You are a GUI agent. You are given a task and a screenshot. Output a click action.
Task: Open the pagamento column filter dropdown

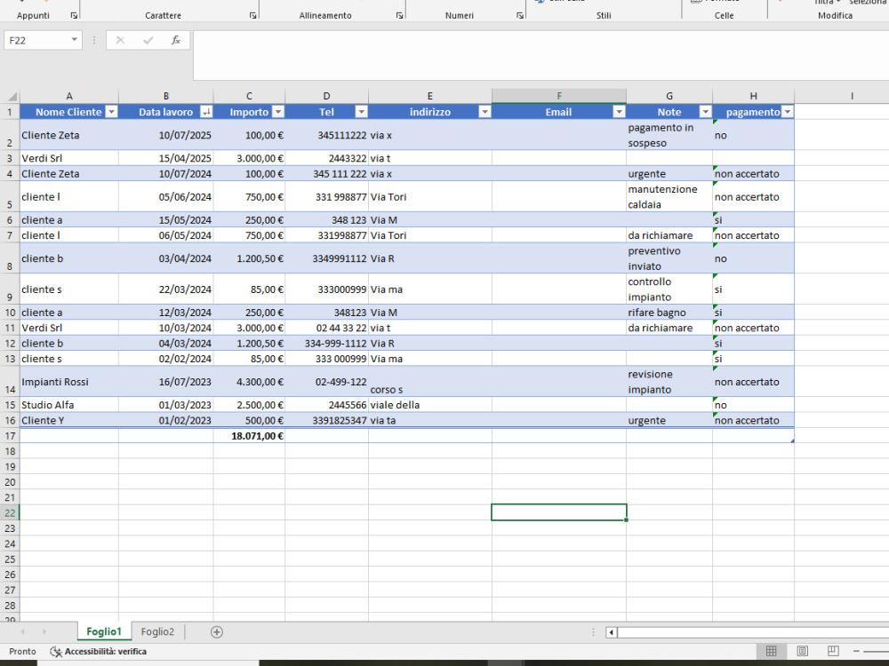(786, 111)
